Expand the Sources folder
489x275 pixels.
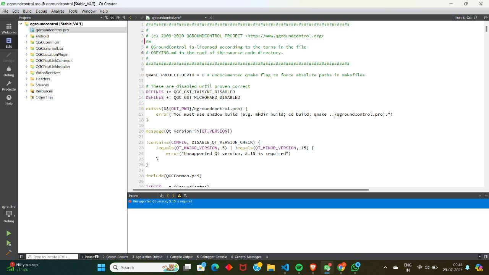(x=27, y=85)
